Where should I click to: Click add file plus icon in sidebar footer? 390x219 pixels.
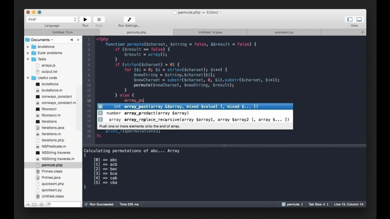click(x=28, y=204)
